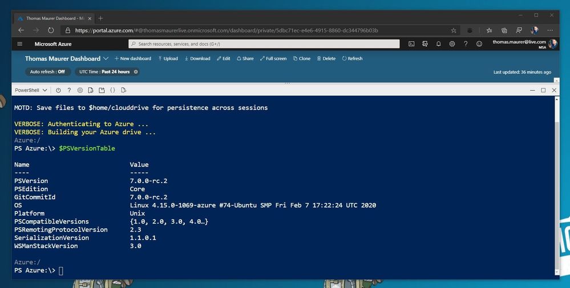The width and height of the screenshot is (570, 288).
Task: Close the Cloud Shell pane
Action: pos(555,90)
